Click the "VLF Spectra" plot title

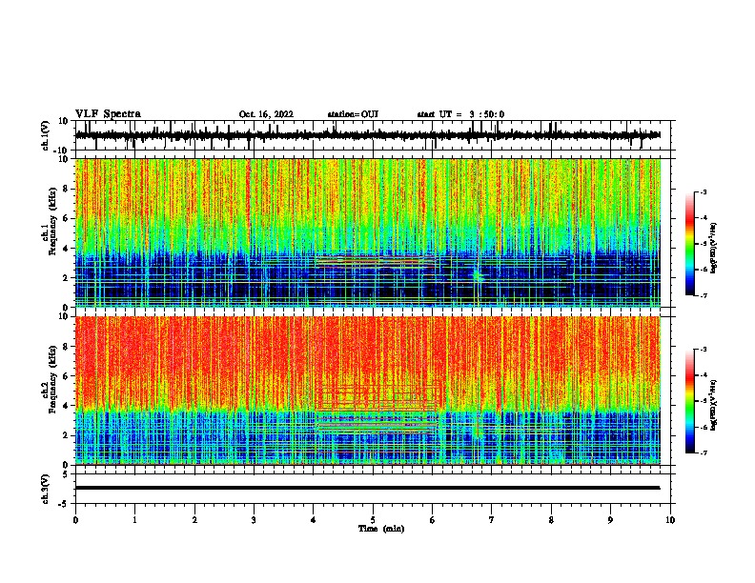[x=108, y=114]
